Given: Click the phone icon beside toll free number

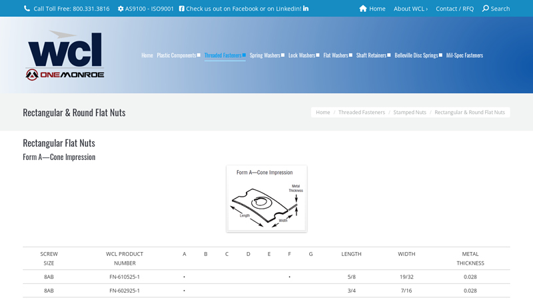Looking at the screenshot, I should [27, 9].
